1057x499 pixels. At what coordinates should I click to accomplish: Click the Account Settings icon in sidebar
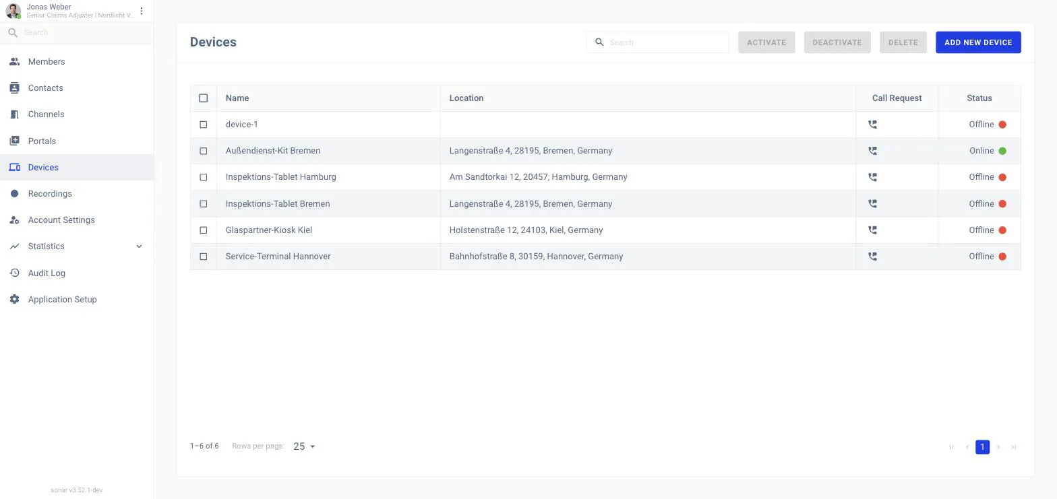(x=14, y=220)
